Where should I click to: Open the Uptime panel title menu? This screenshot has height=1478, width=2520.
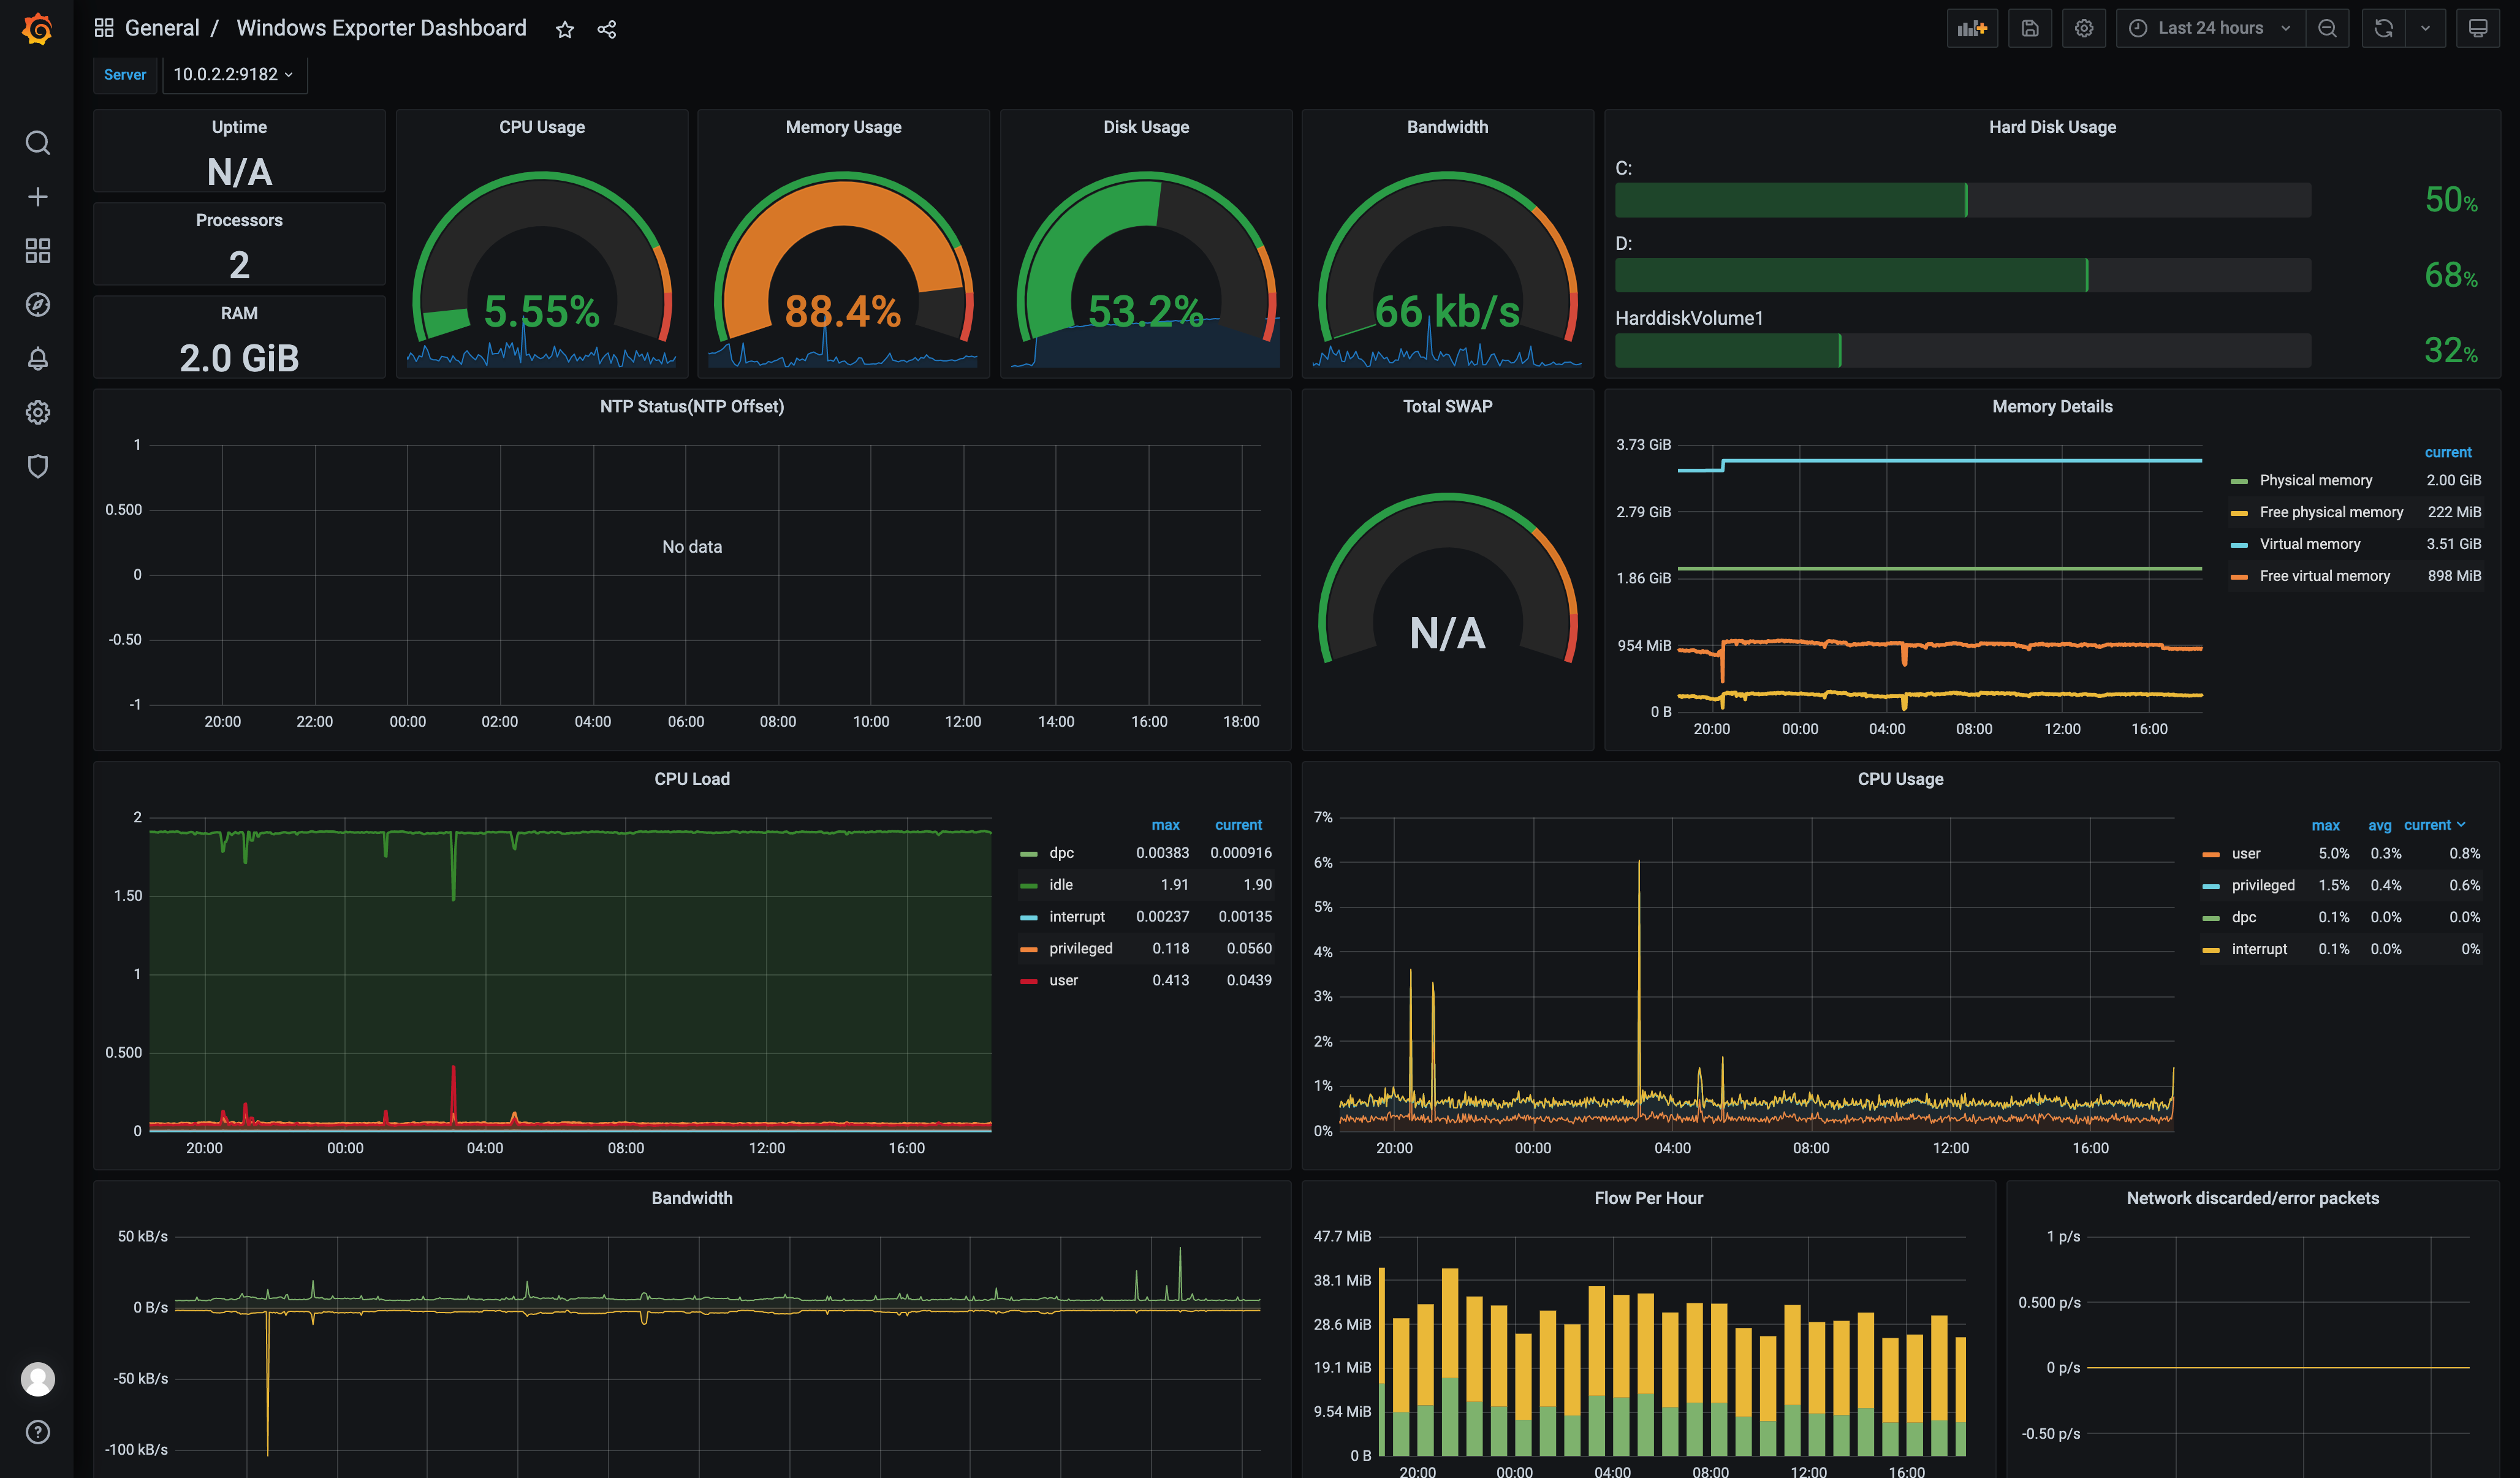pos(239,127)
